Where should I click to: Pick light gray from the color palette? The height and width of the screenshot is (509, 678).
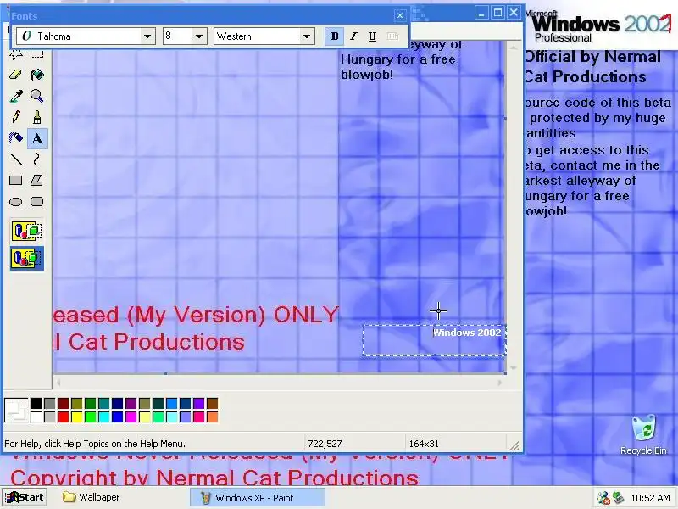(x=50, y=417)
